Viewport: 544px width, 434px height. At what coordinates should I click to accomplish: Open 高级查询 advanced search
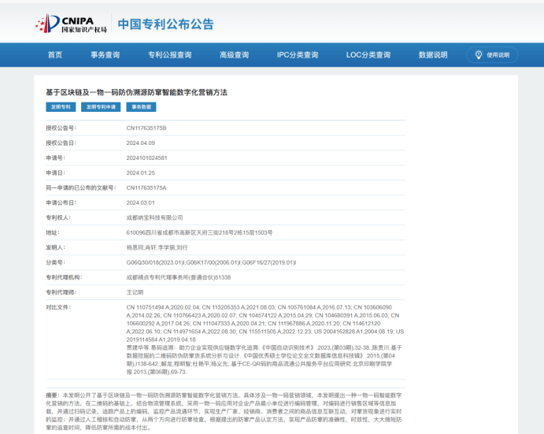coord(234,55)
